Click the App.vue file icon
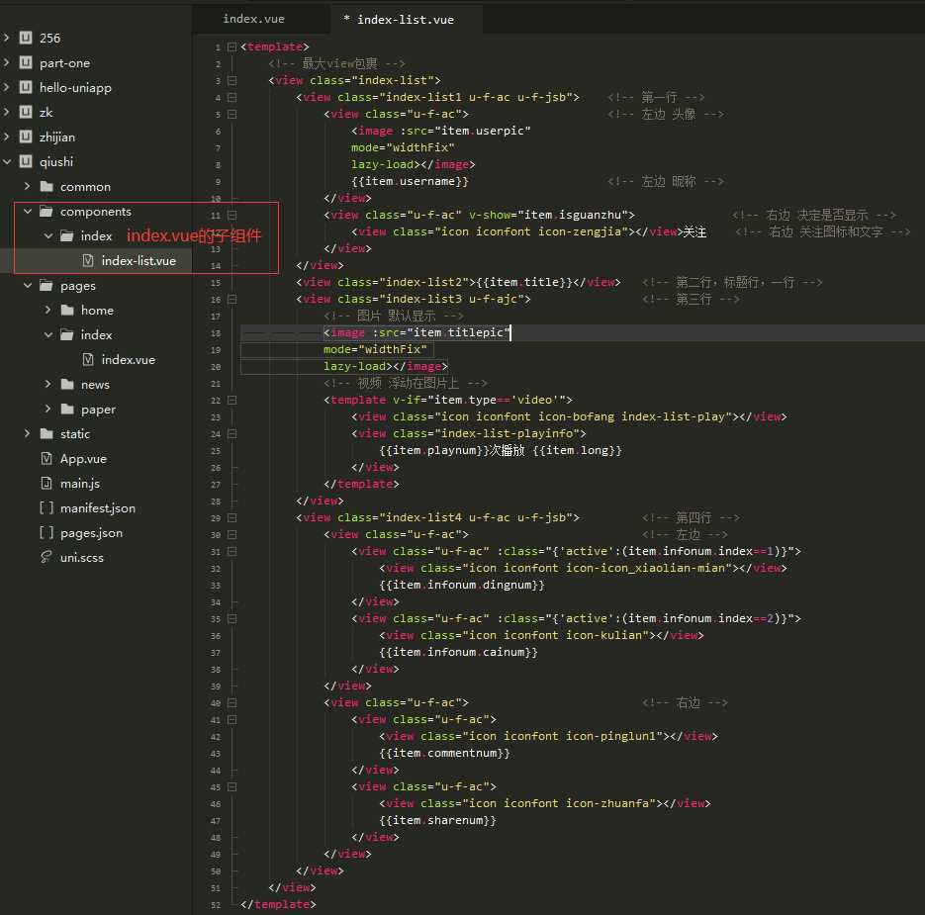This screenshot has width=925, height=915. click(46, 458)
